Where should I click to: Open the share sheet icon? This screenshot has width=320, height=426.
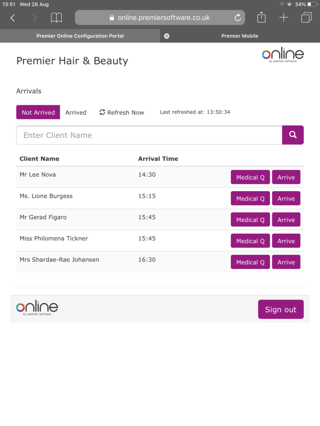pyautogui.click(x=261, y=17)
